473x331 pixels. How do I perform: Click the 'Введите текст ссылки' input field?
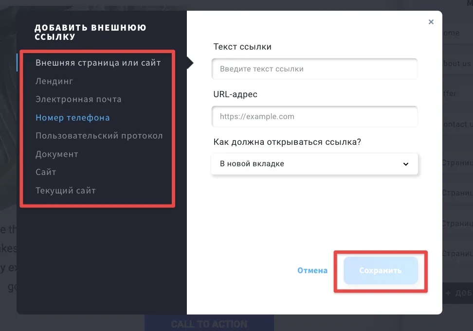[314, 69]
